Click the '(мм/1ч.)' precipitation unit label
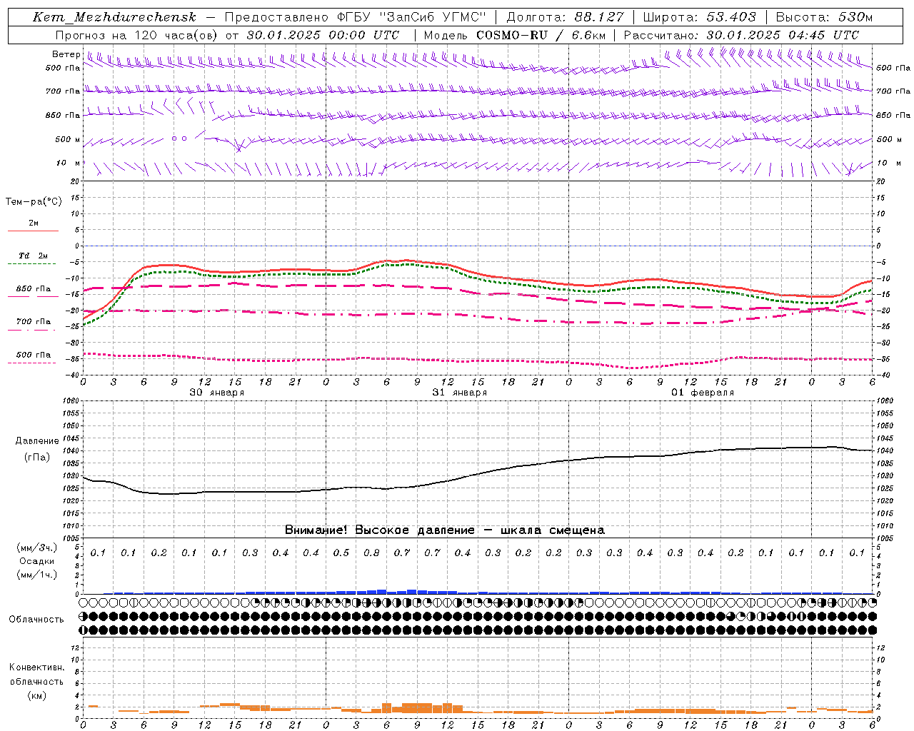The image size is (914, 731). point(37,575)
